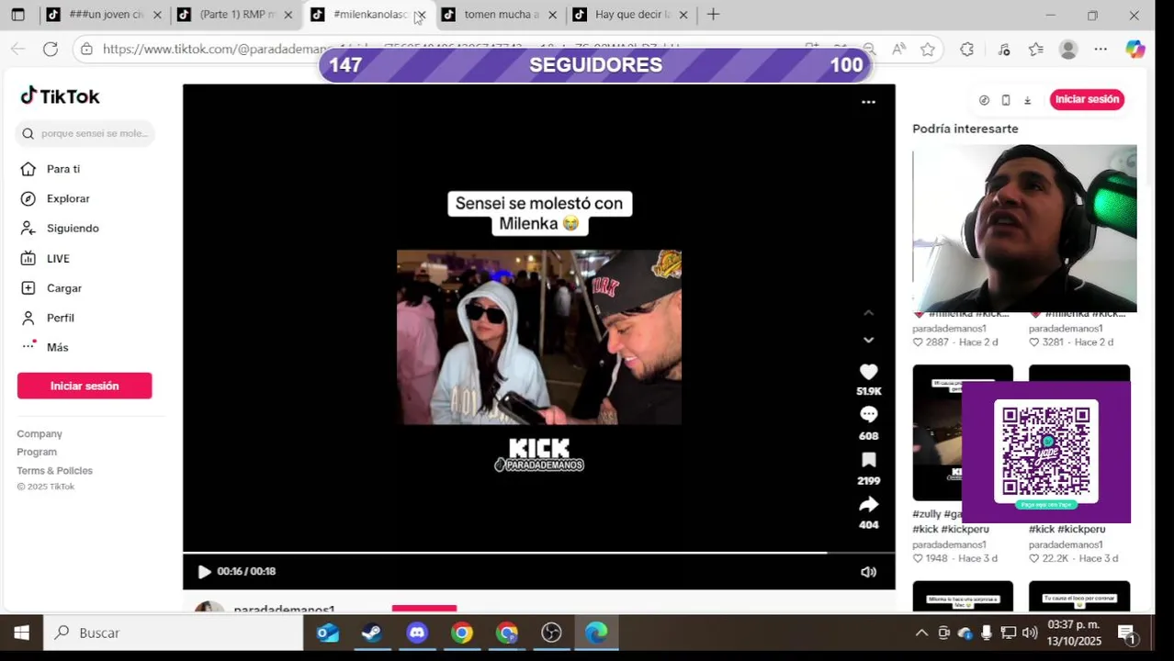Screen dimensions: 1174x661
Task: Open the TikTok home logo
Action: [x=60, y=96]
